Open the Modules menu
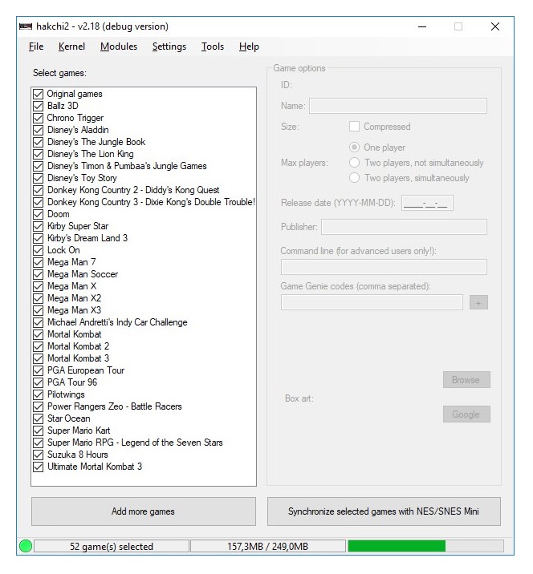Viewport: 533px width, 574px height. coord(119,46)
